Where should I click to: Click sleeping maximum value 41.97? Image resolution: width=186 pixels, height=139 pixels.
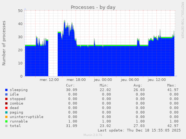pos(173,90)
